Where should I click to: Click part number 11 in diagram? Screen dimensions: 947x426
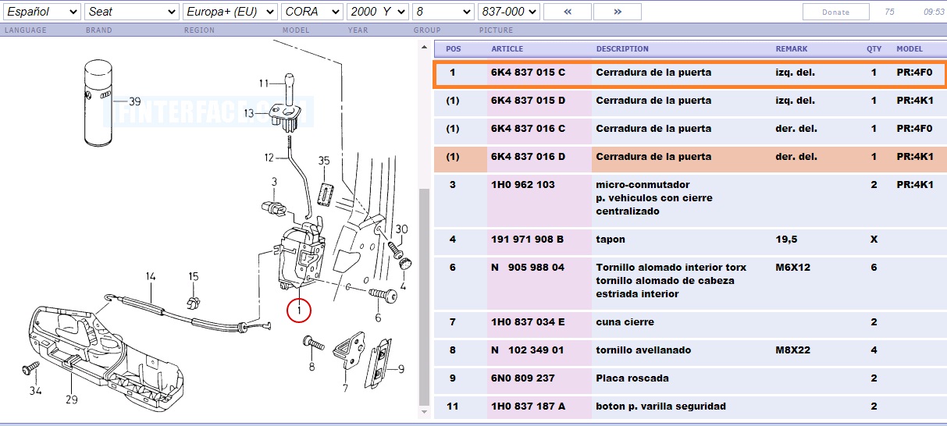click(264, 83)
